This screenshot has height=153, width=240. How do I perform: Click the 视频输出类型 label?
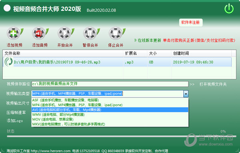click(18, 93)
